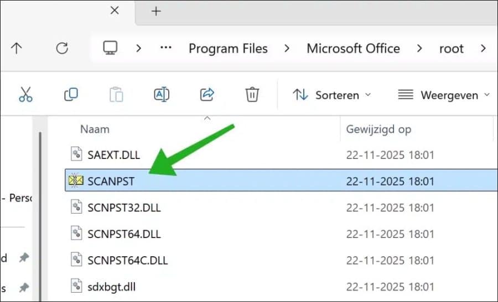Image resolution: width=498 pixels, height=302 pixels.
Task: Open the Sorteren dropdown menu
Action: point(331,95)
